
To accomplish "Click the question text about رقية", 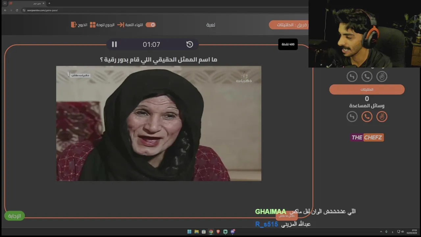I will click(159, 60).
